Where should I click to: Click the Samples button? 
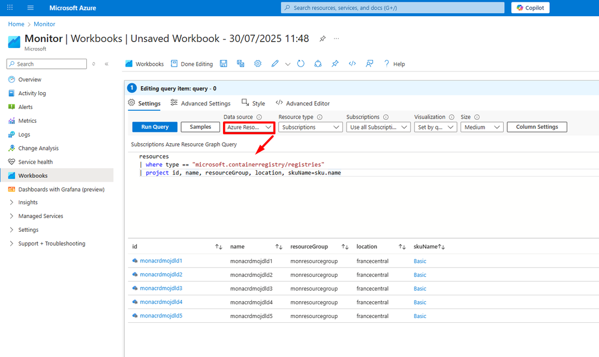[200, 127]
